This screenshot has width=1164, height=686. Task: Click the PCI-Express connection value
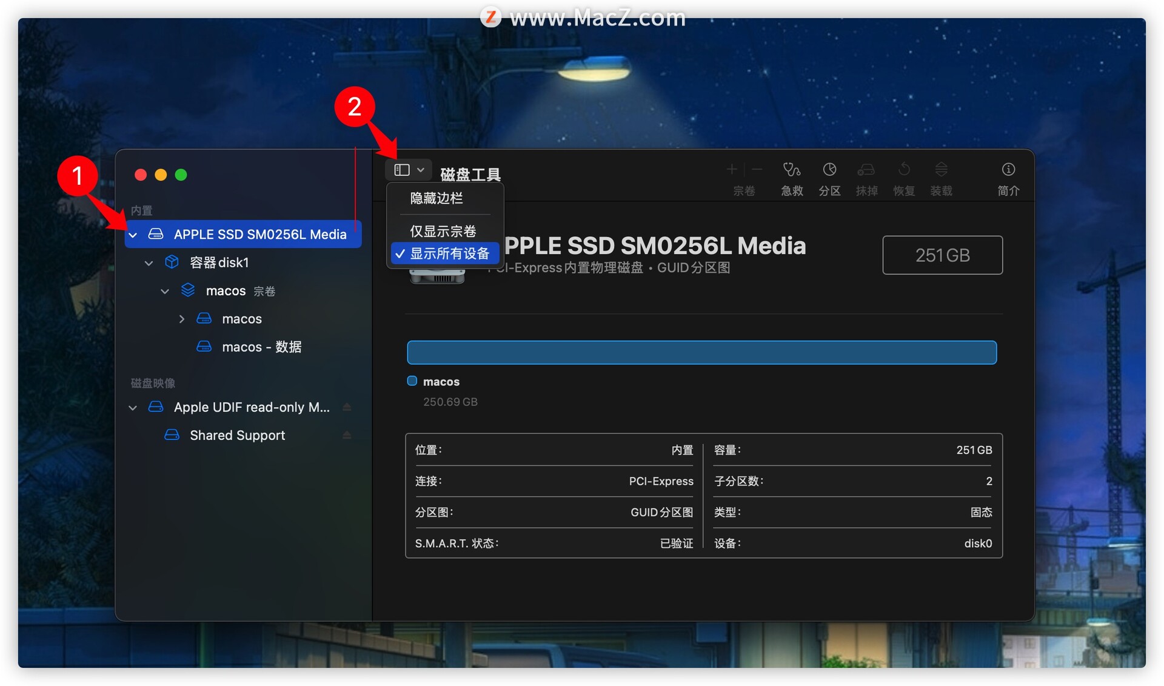[x=661, y=481]
